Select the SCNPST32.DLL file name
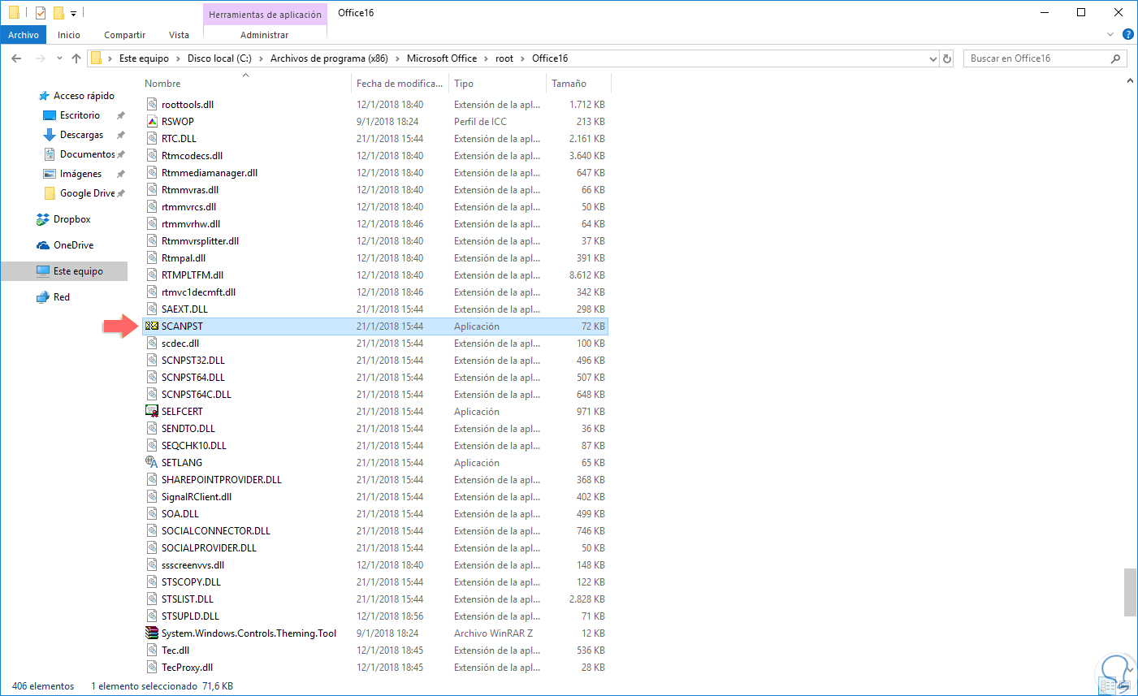Screen dimensions: 1138x696 point(193,361)
